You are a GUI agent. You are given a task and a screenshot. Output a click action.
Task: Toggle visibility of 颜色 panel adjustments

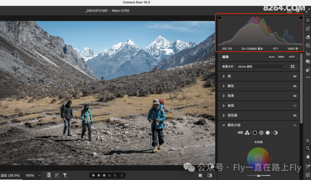pyautogui.click(x=294, y=86)
